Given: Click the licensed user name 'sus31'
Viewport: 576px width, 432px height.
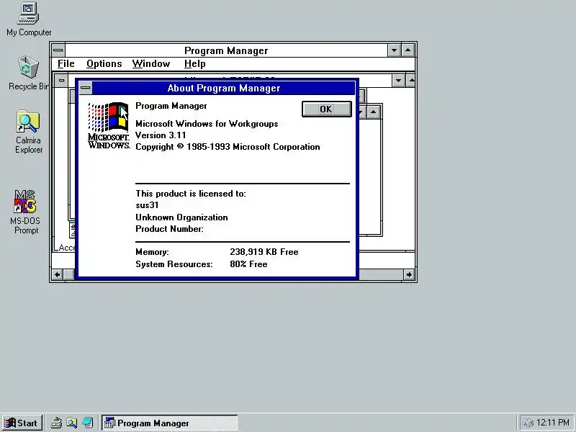Looking at the screenshot, I should point(147,205).
